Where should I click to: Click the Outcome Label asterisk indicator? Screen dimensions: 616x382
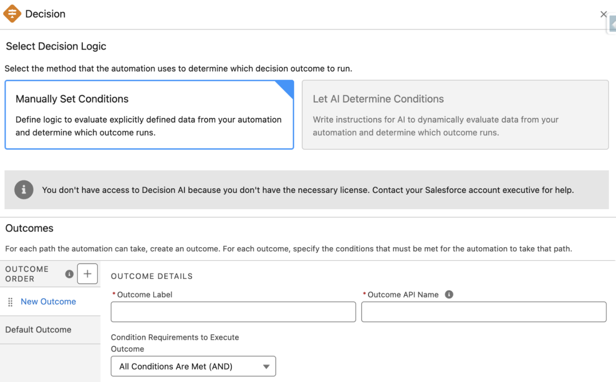pos(113,294)
